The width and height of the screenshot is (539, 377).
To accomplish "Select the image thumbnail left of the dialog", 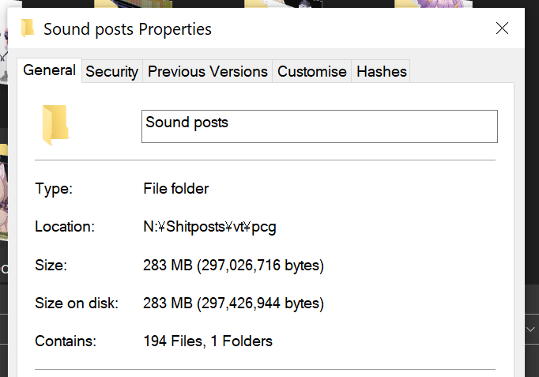I will point(7,198).
